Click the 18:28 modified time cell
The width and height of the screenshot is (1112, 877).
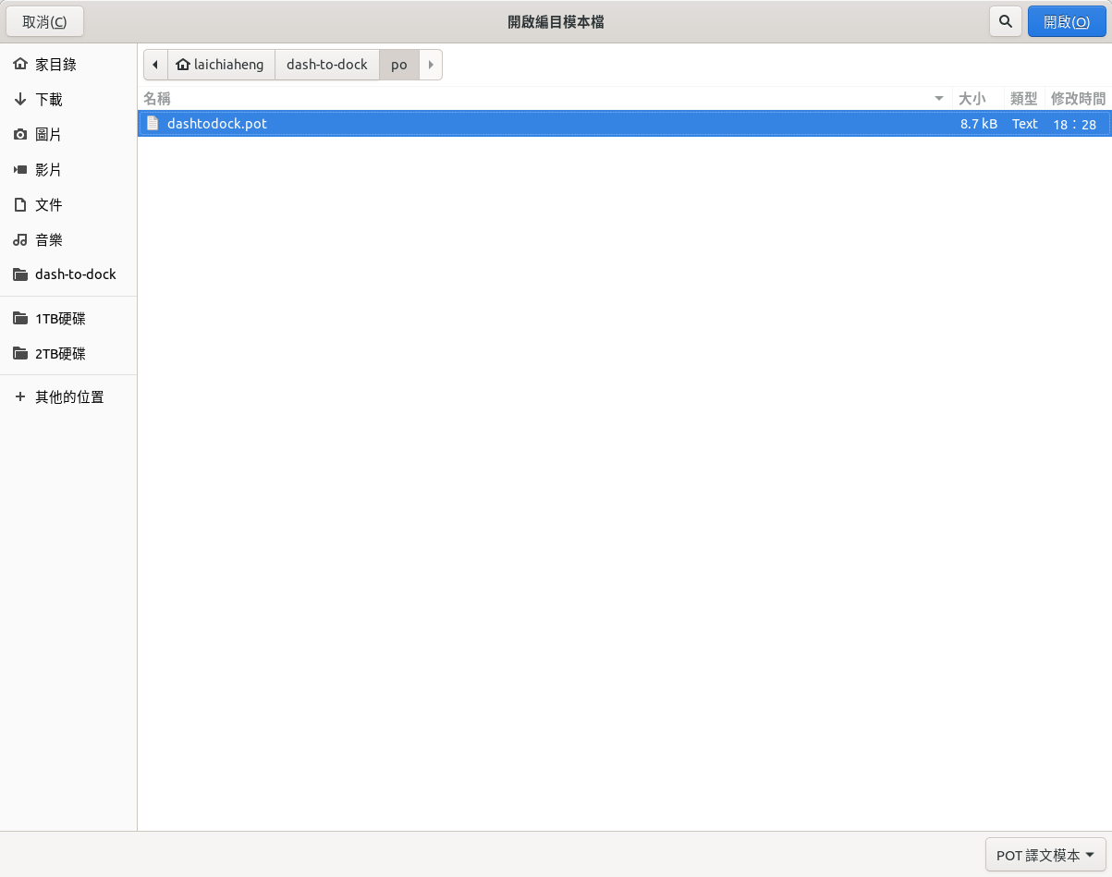point(1074,124)
